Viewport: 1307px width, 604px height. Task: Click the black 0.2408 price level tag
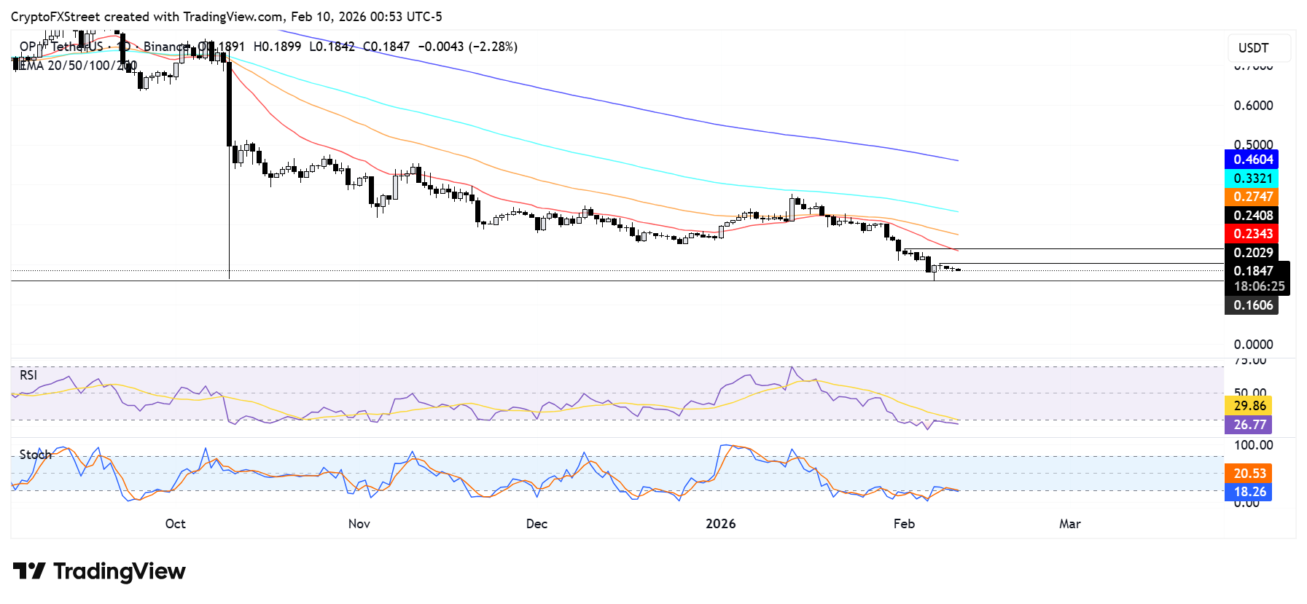point(1252,216)
